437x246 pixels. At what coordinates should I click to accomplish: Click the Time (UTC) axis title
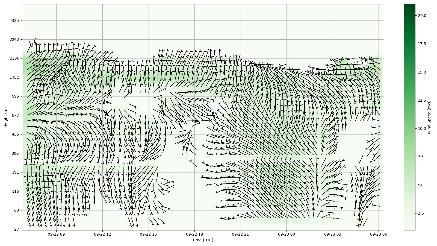click(203, 240)
